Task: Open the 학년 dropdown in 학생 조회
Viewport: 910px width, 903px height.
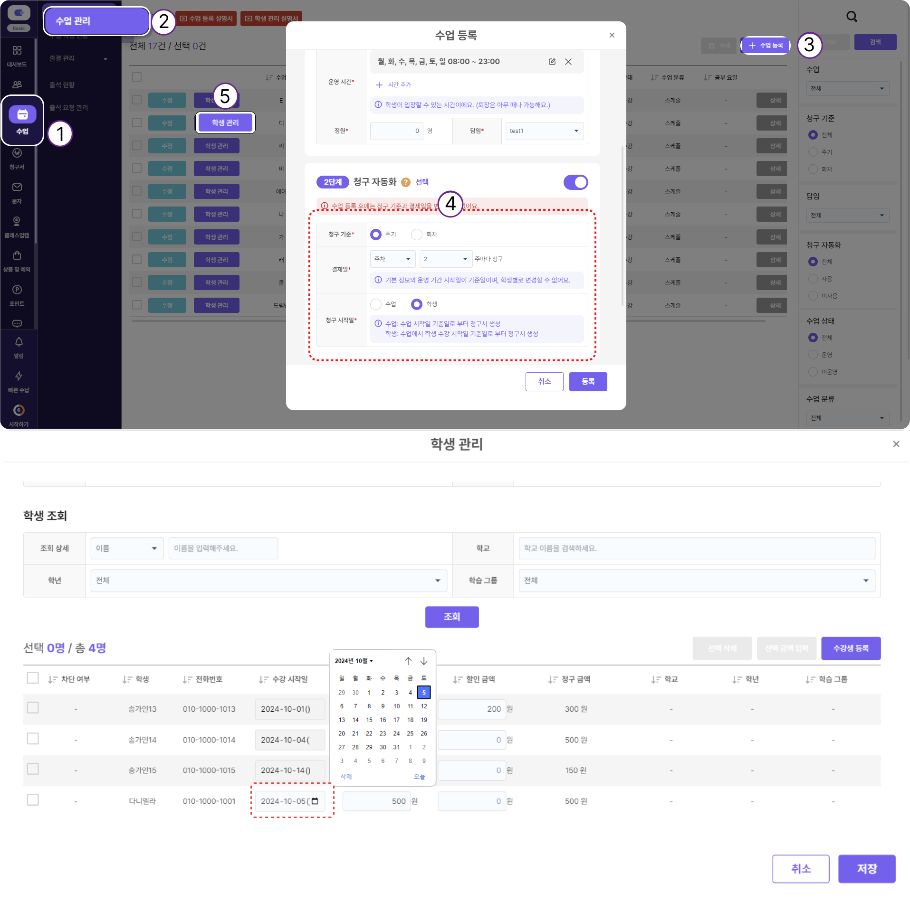Action: tap(268, 581)
